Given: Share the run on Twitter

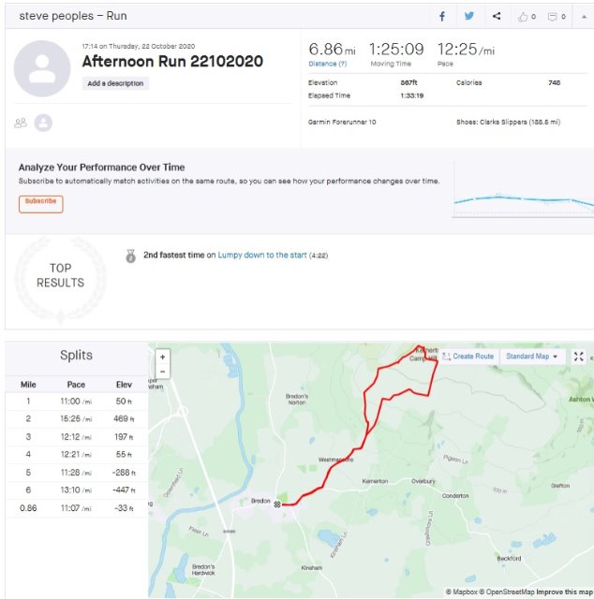Looking at the screenshot, I should click(x=468, y=16).
